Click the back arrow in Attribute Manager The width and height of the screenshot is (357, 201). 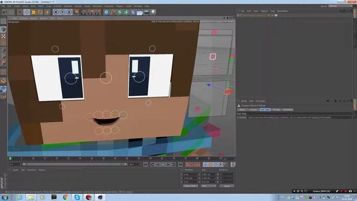[x=328, y=100]
